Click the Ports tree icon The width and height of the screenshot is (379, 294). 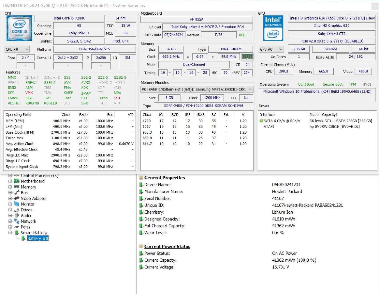(x=16, y=227)
